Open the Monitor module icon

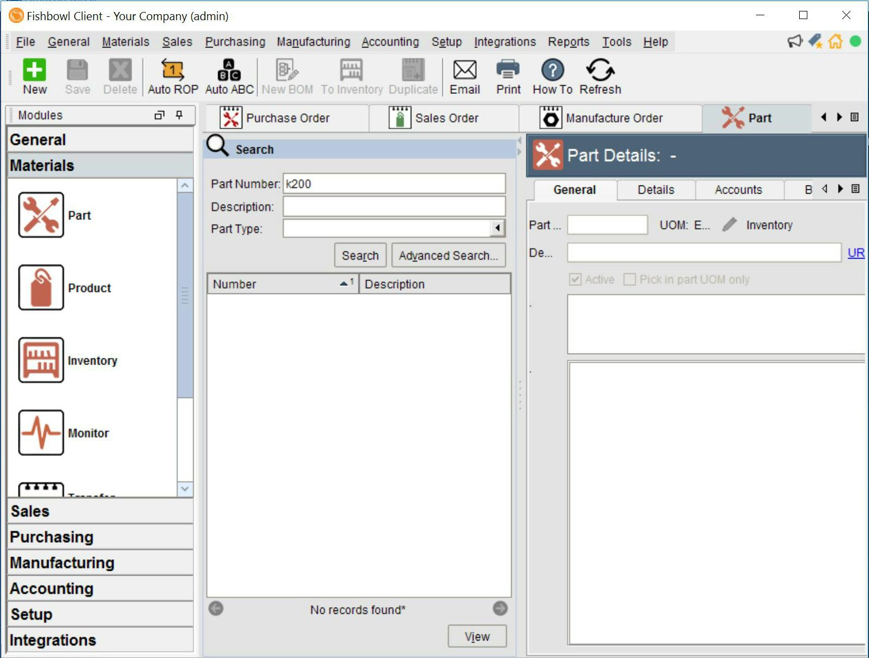point(41,433)
